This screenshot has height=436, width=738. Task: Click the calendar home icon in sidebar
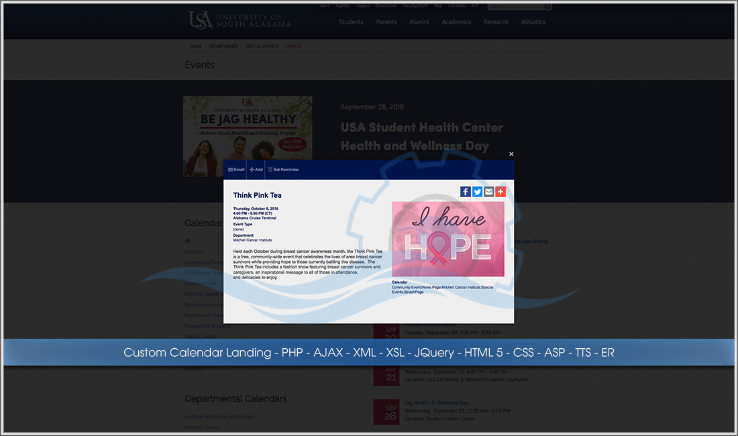[x=187, y=241]
